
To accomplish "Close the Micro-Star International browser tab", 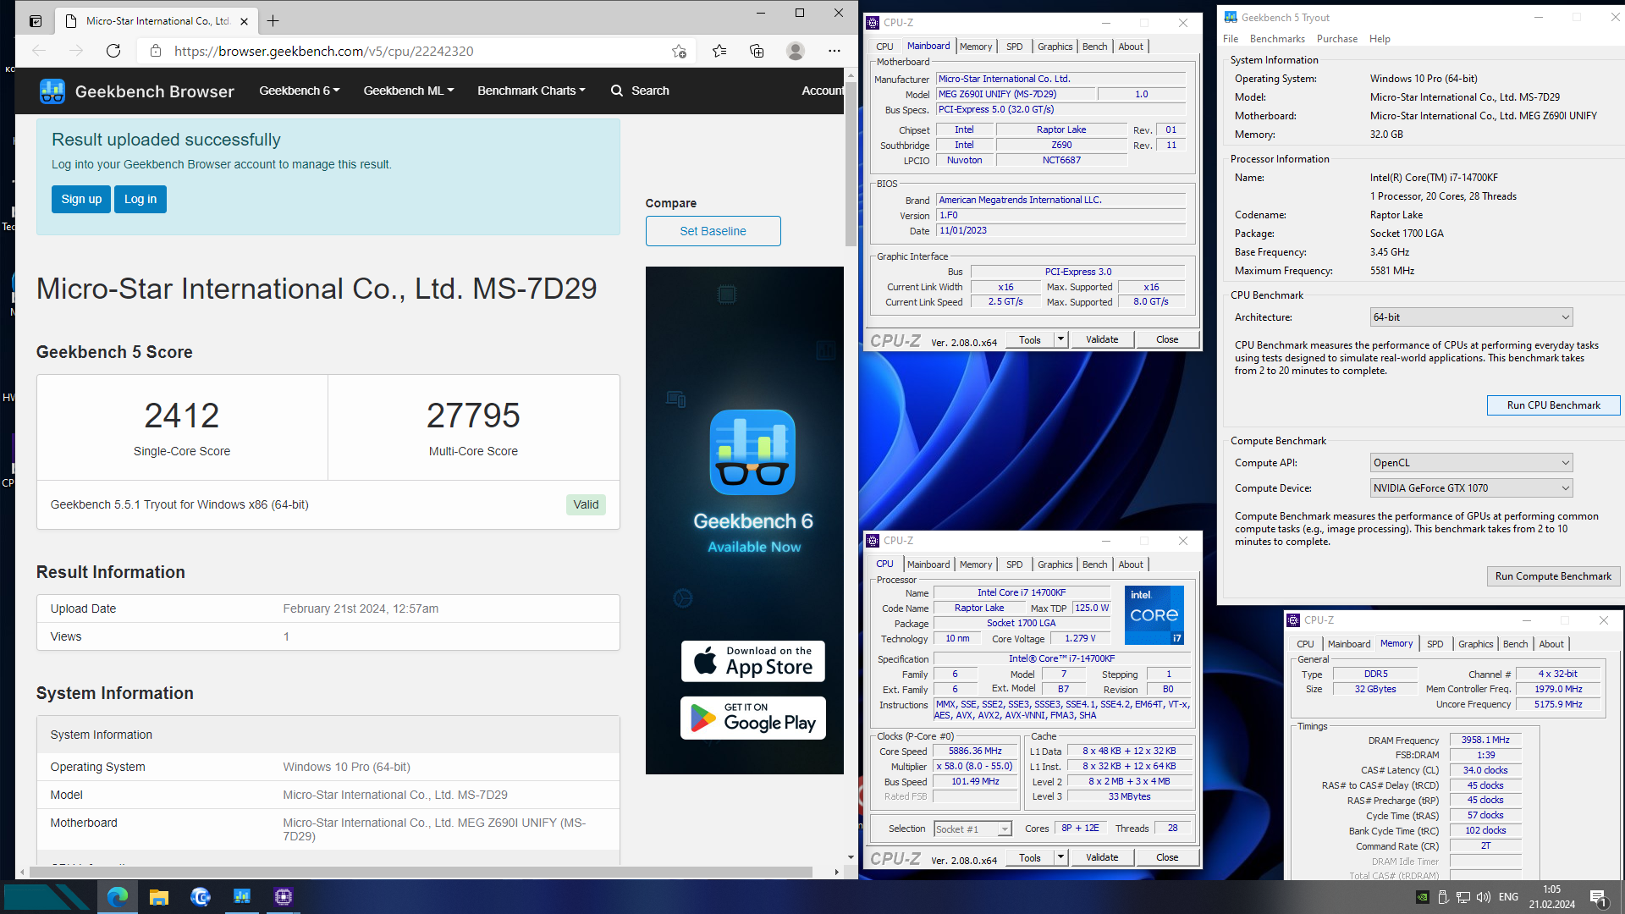I will pos(244,21).
